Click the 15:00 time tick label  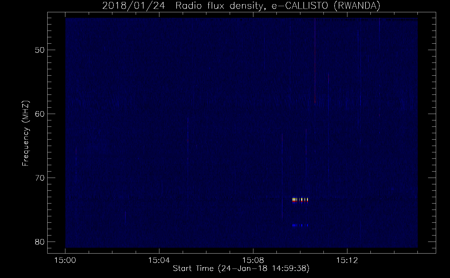65,261
